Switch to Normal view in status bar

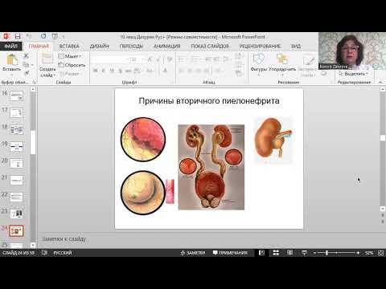(262, 253)
